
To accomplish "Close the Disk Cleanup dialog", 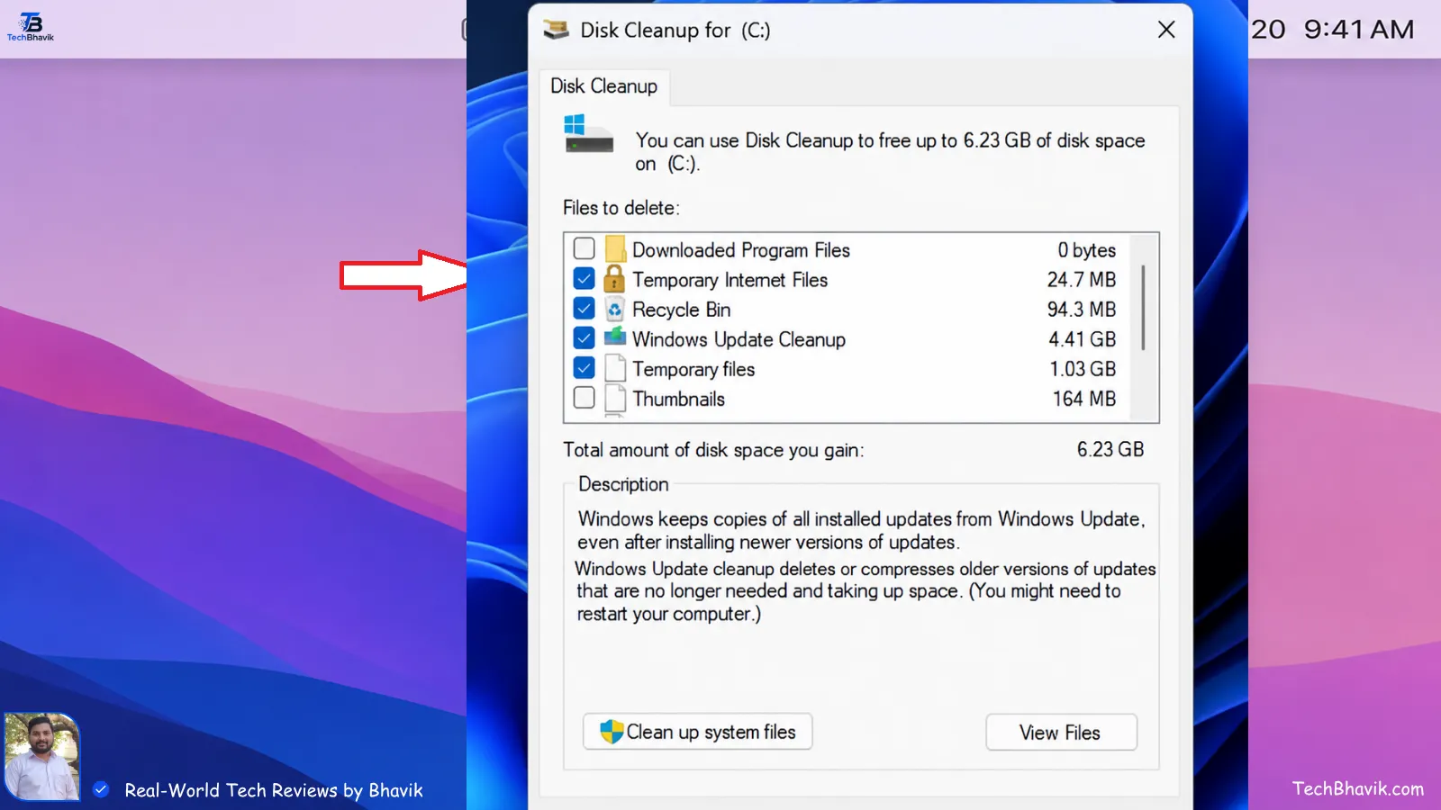I will [1166, 30].
